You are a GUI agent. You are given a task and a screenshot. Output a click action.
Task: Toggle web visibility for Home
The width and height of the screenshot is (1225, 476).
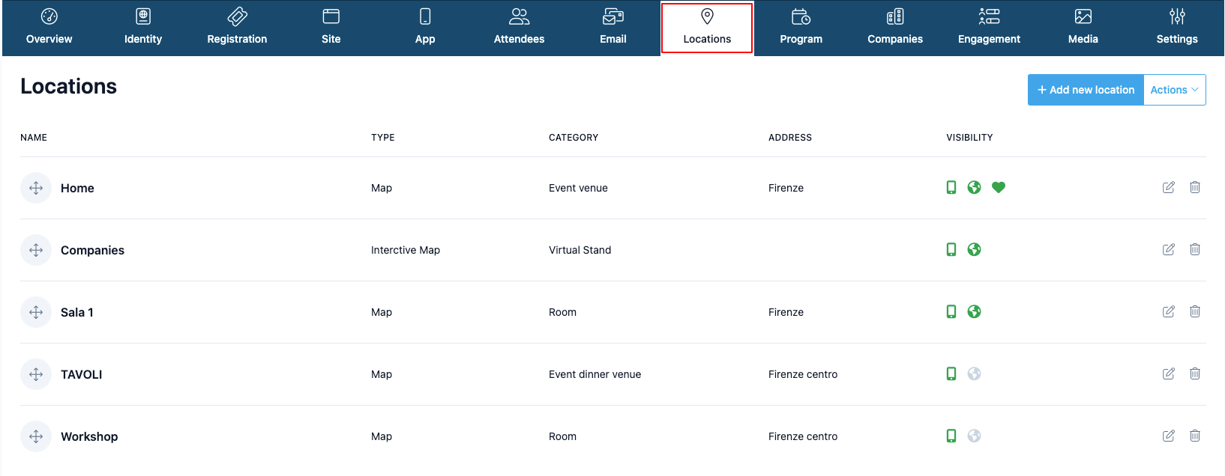[x=974, y=187]
